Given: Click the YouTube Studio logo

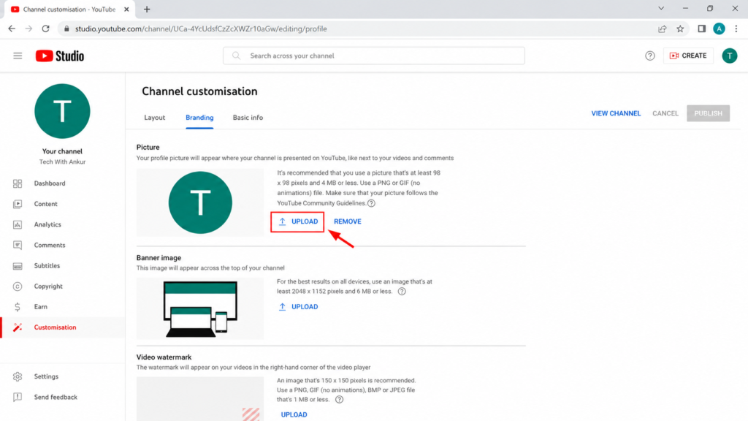Looking at the screenshot, I should coord(60,56).
